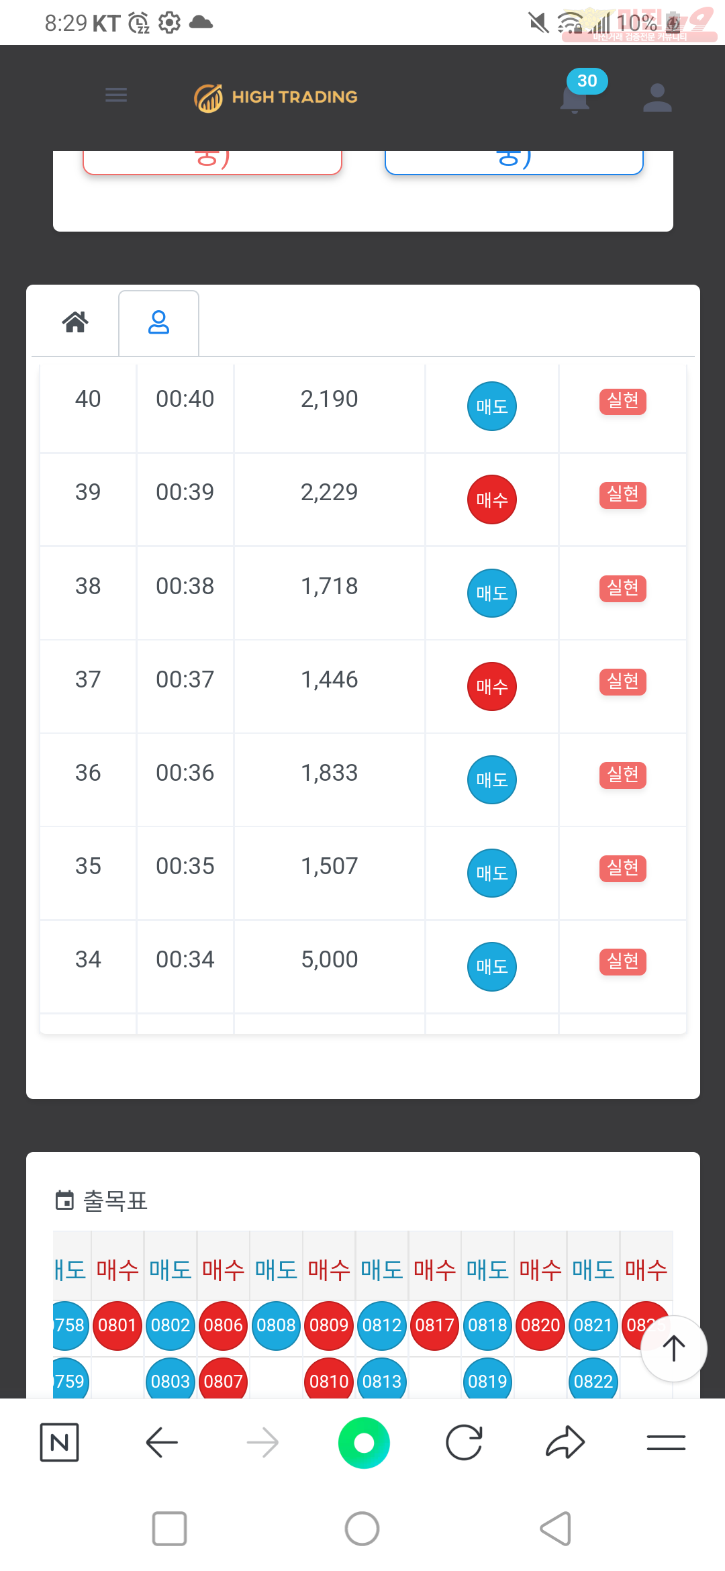Tap the browser back arrow
Screen dimensions: 725x1571
coord(162,1442)
